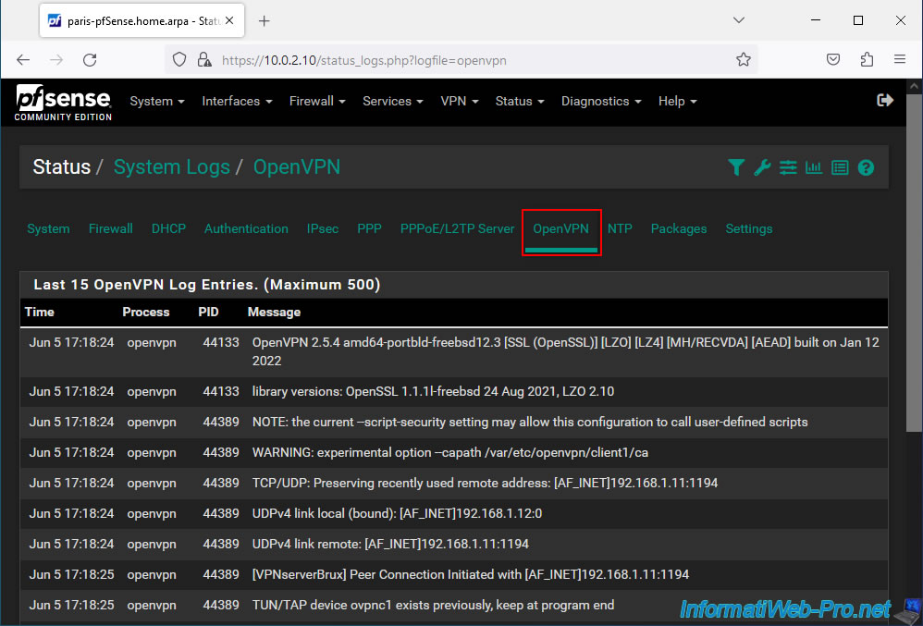The image size is (923, 626).
Task: Click System Logs breadcrumb link
Action: click(x=171, y=167)
